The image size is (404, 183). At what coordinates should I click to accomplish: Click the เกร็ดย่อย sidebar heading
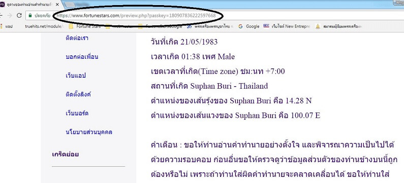66,154
